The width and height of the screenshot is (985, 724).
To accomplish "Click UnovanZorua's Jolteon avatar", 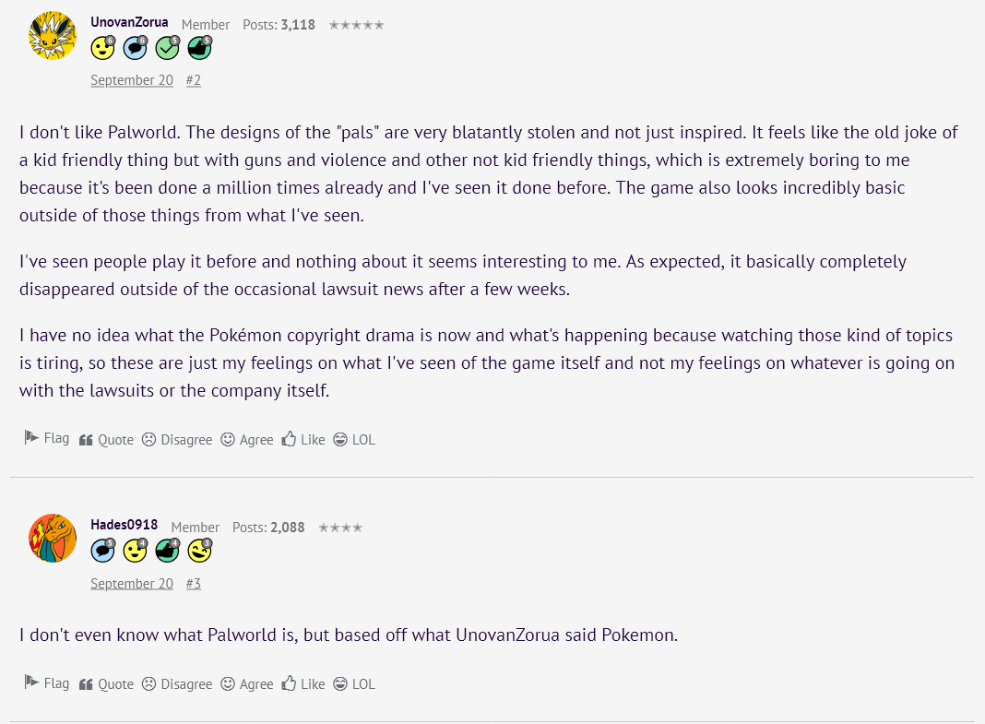I will [53, 36].
